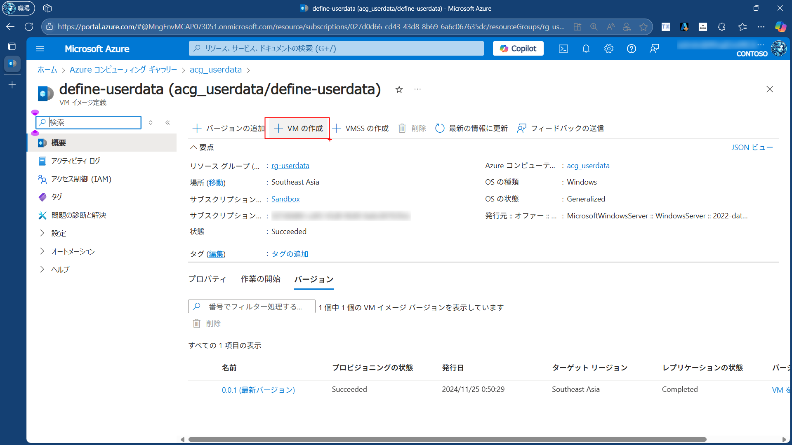
Task: Open the help question mark icon
Action: 631,49
